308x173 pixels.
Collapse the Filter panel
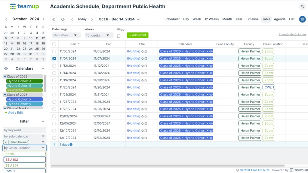point(43,122)
